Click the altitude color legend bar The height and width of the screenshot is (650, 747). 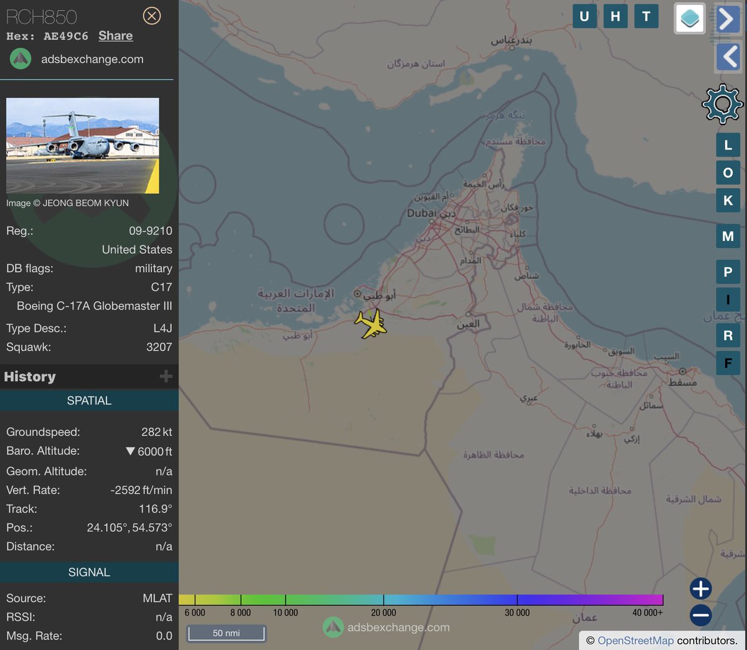421,600
